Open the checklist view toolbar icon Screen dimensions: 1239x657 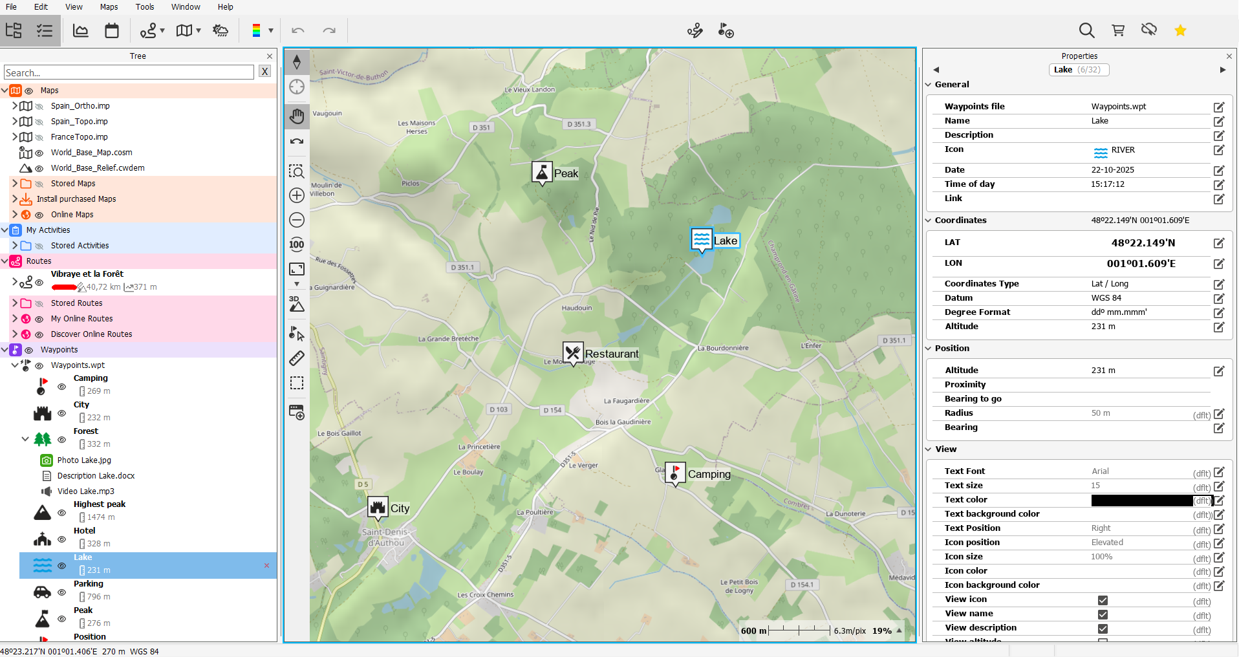(45, 30)
